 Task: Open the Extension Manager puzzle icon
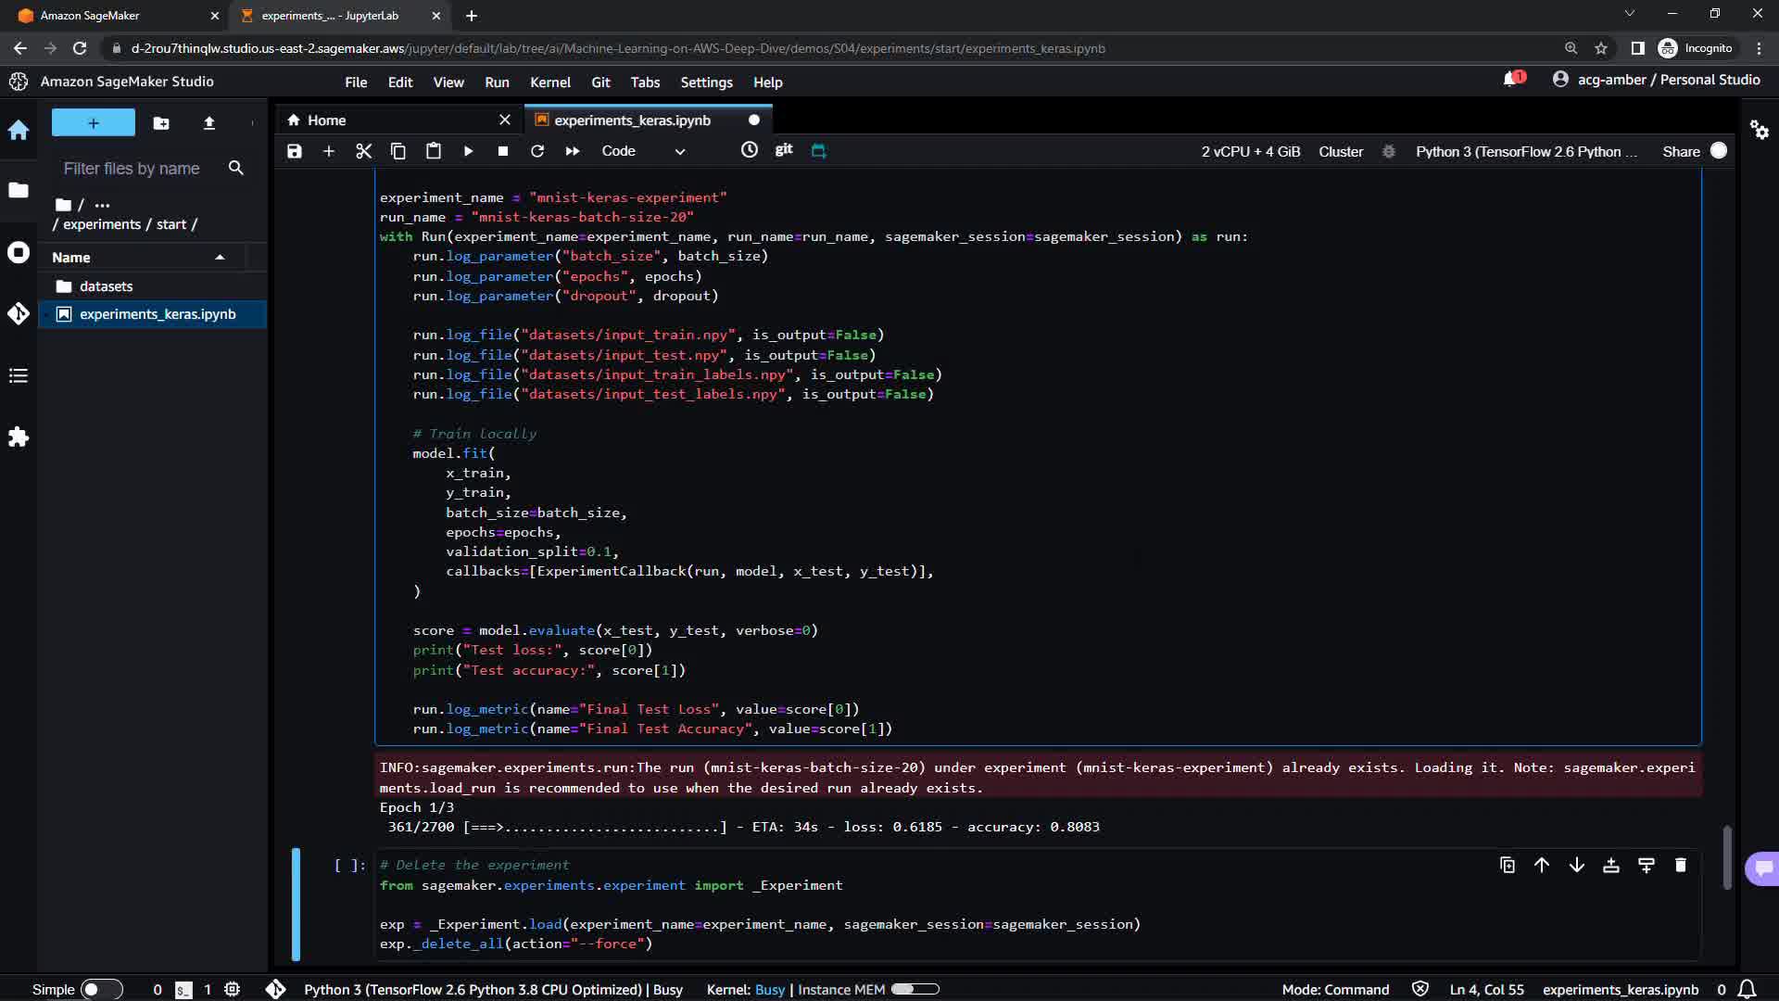coord(19,437)
